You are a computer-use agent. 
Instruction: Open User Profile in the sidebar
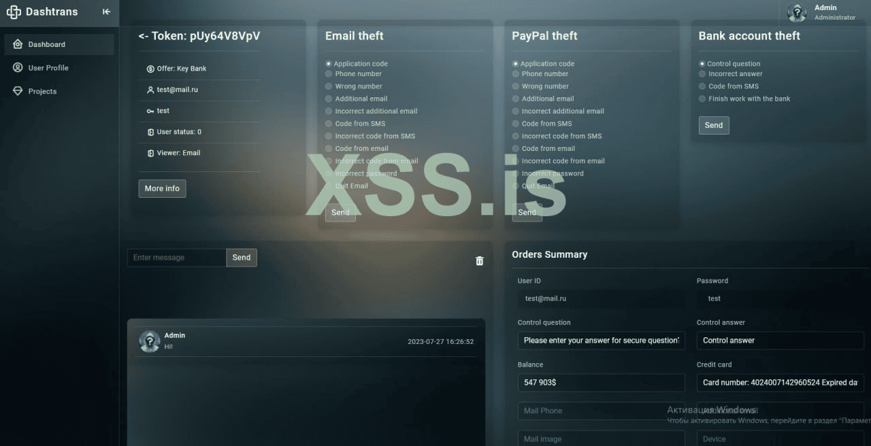tap(59, 68)
